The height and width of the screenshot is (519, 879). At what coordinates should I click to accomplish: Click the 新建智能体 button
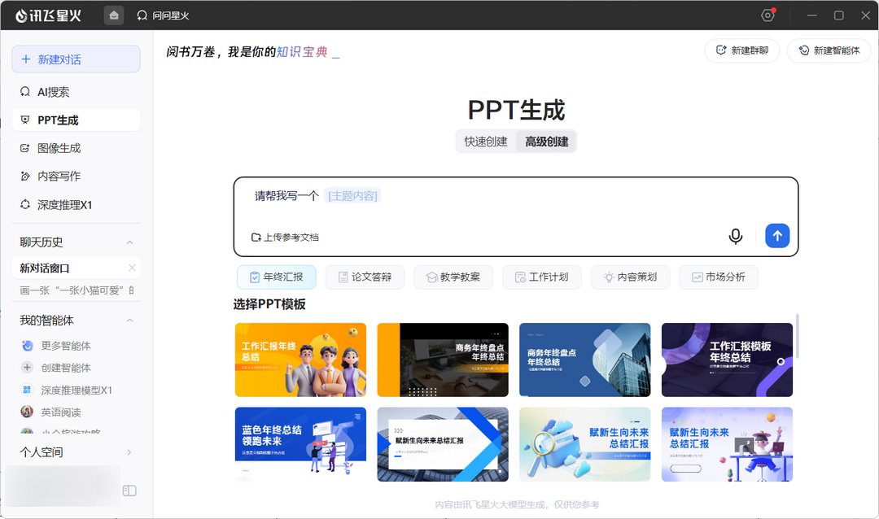829,50
